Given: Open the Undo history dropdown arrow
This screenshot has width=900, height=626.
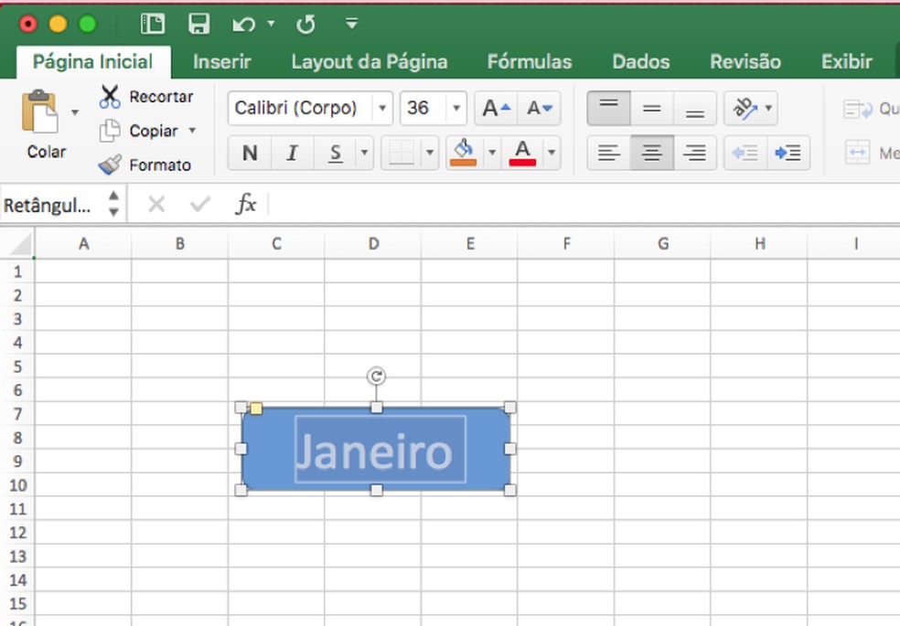Looking at the screenshot, I should (x=271, y=24).
